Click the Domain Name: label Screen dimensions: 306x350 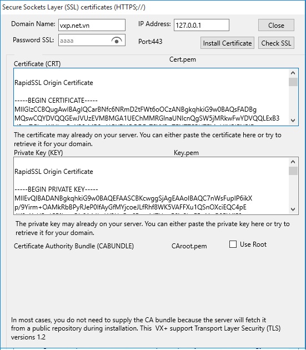(33, 24)
